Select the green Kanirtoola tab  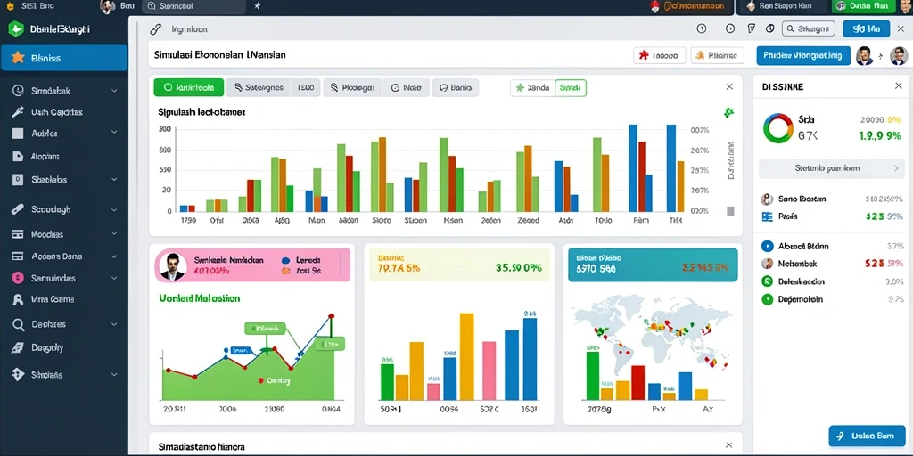click(x=189, y=88)
